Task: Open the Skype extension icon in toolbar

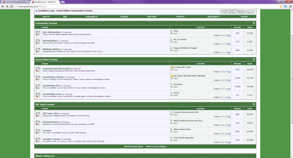Action: coord(286,6)
